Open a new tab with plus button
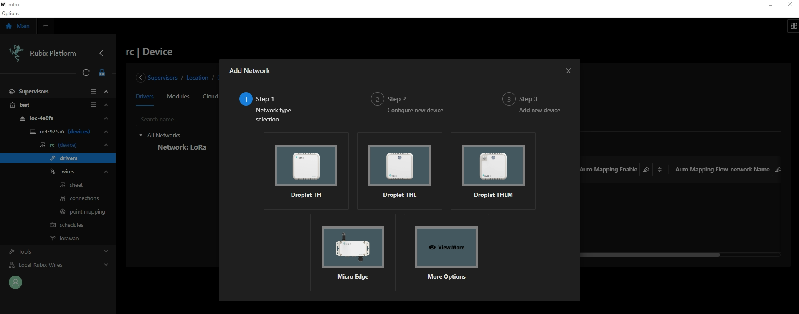Viewport: 799px width, 314px height. (46, 26)
